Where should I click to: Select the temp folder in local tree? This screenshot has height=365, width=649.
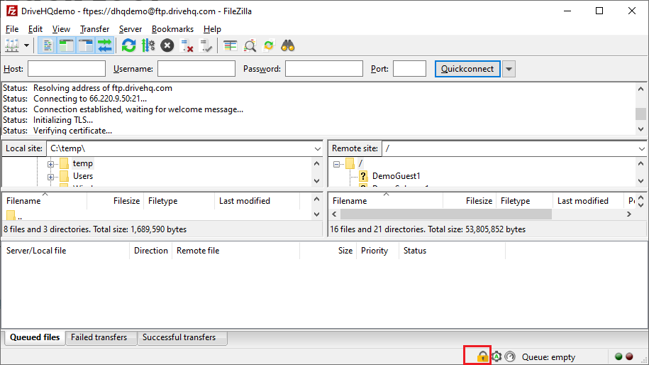[x=83, y=163]
